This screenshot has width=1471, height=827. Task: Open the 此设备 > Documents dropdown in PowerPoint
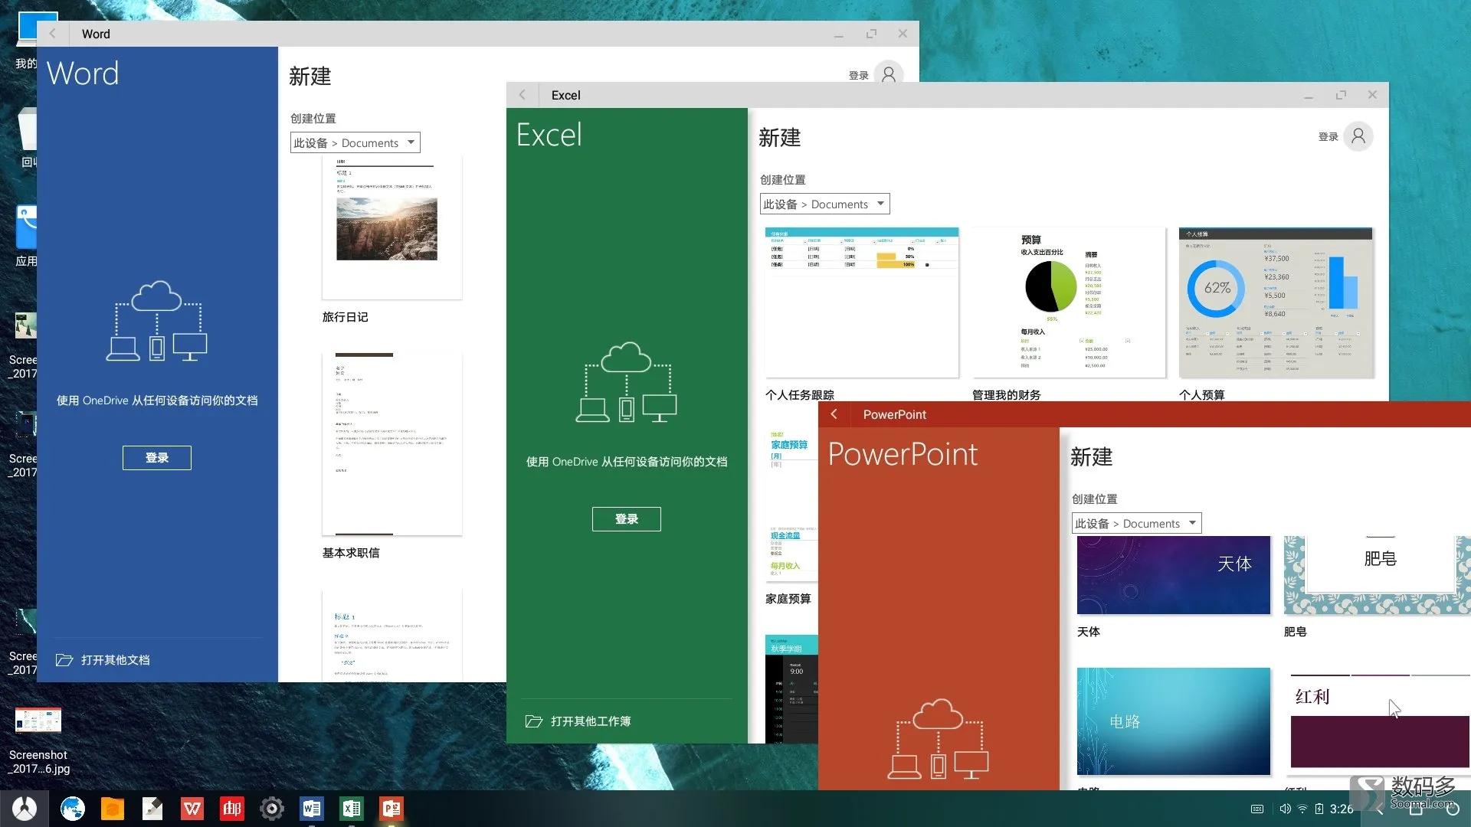pos(1137,523)
